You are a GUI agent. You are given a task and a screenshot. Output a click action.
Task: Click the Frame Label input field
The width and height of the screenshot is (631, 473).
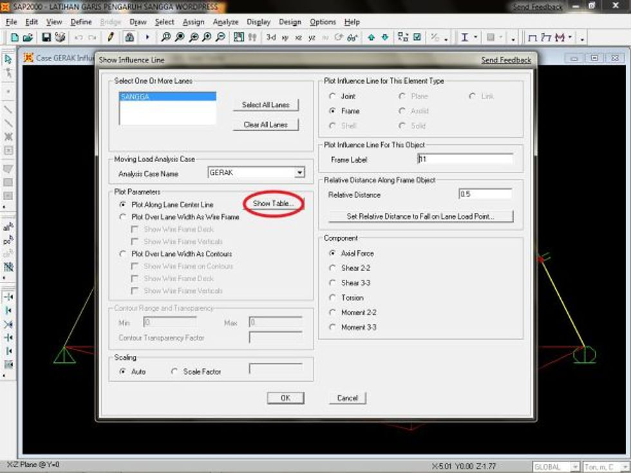(465, 160)
